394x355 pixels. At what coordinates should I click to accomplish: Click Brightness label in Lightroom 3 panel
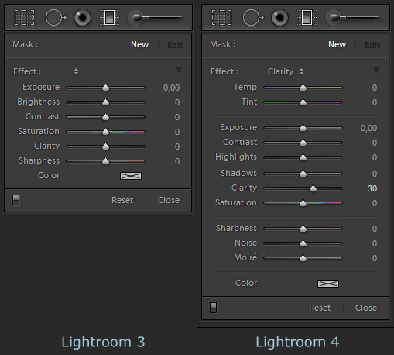coord(38,102)
